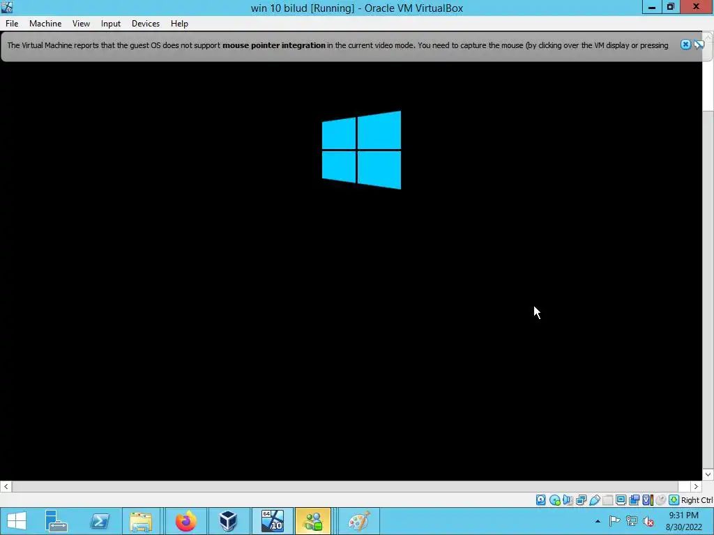The image size is (714, 535).
Task: Open the Input menu
Action: (x=111, y=24)
